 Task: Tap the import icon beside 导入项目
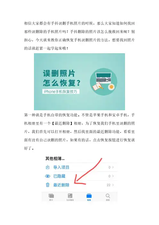click(x=47, y=167)
